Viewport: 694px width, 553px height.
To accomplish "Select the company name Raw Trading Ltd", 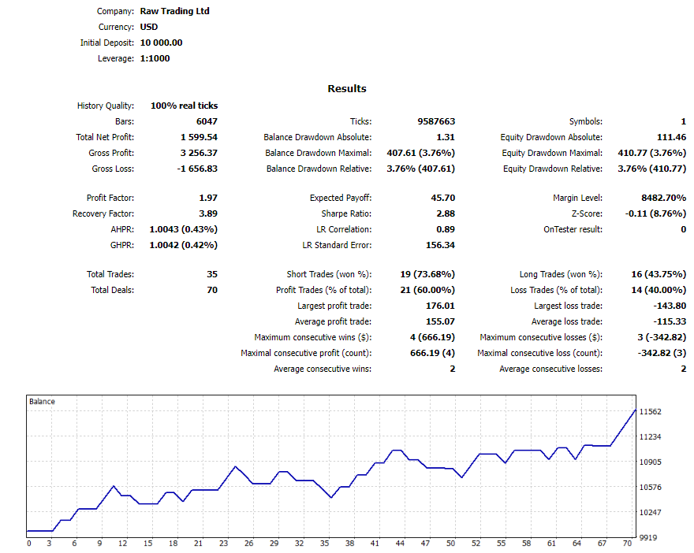I will 175,11.
